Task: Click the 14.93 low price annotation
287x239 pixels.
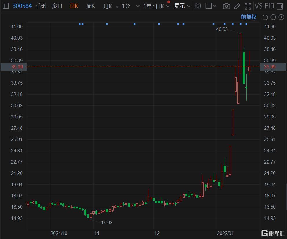Action: click(x=107, y=223)
